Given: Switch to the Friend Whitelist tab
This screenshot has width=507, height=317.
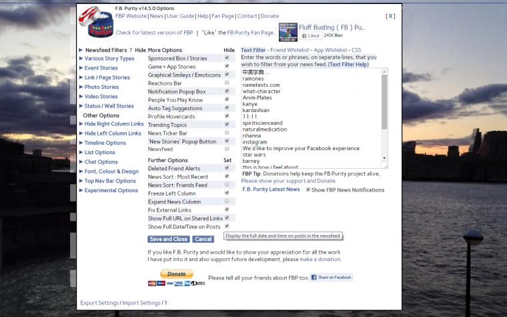Looking at the screenshot, I should [289, 50].
